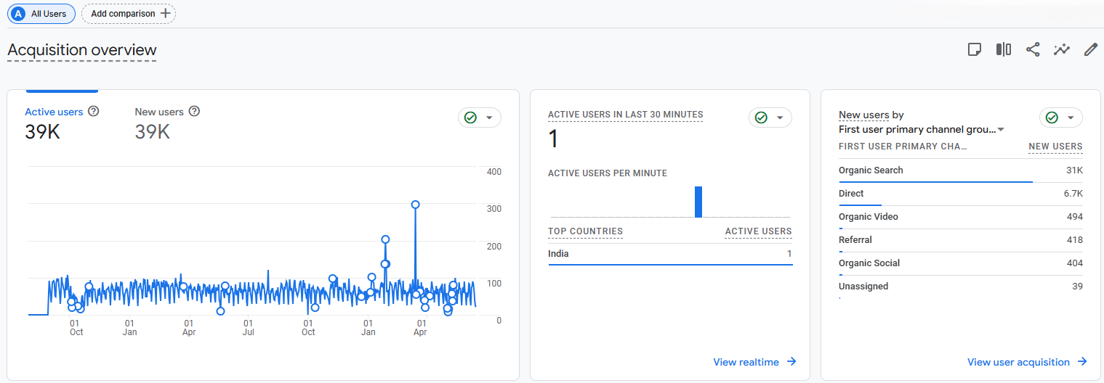Click NEW USERS column header

(1055, 147)
